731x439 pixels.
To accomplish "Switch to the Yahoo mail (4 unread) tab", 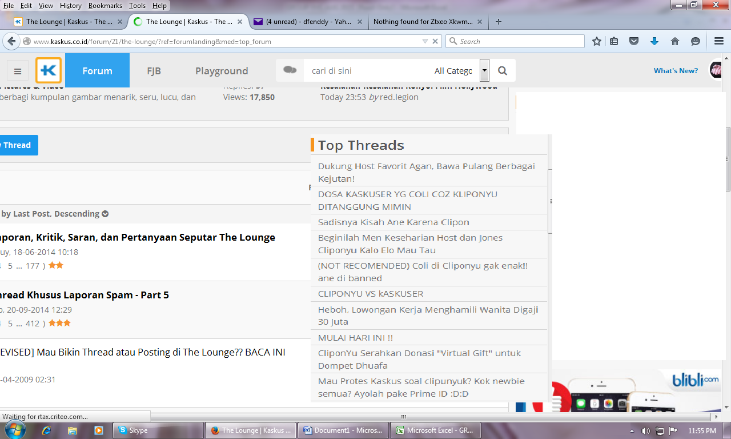I will pyautogui.click(x=308, y=22).
